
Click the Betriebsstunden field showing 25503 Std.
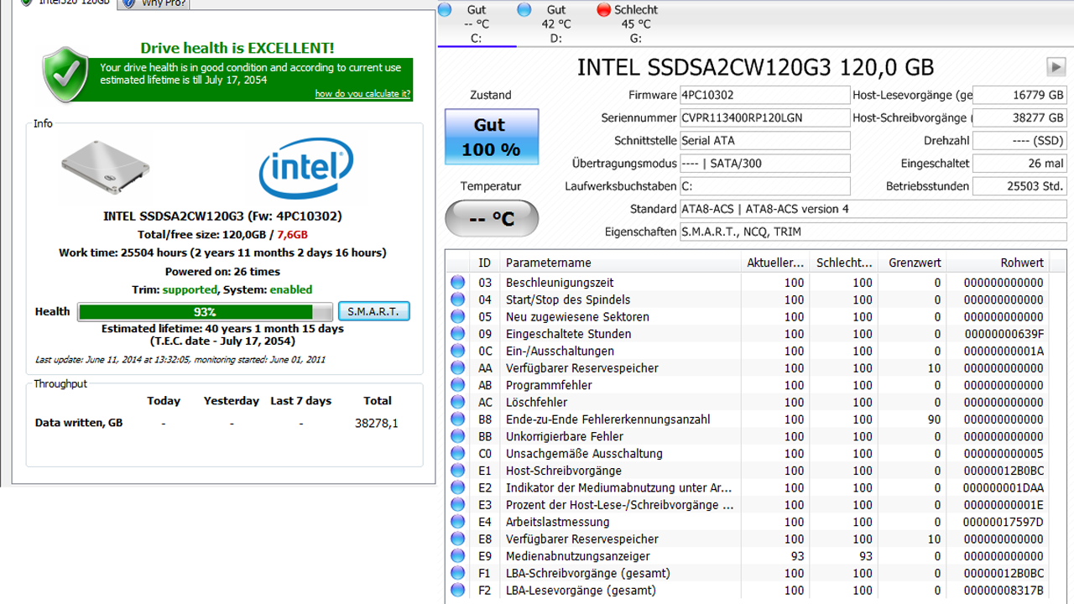[1020, 186]
